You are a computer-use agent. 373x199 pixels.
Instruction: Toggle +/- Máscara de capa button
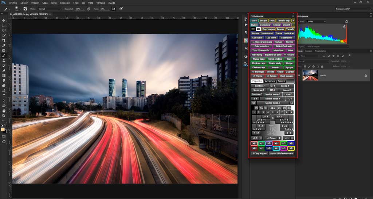(x=262, y=42)
